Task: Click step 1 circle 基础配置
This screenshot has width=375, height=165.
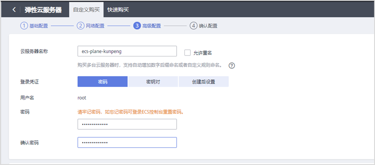Action: click(x=23, y=26)
